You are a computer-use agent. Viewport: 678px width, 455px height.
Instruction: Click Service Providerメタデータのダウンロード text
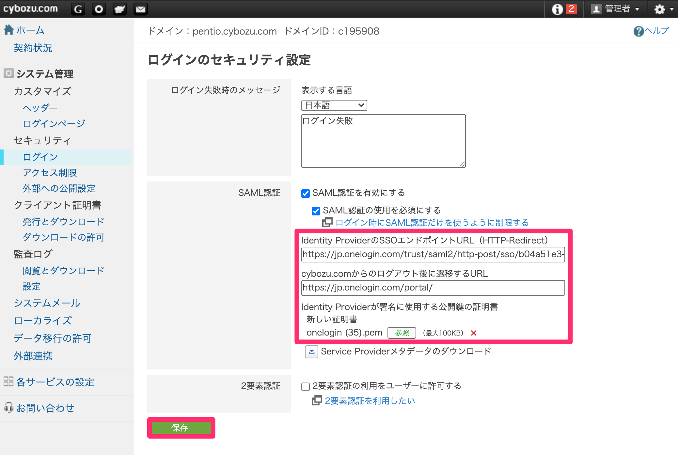pos(406,351)
